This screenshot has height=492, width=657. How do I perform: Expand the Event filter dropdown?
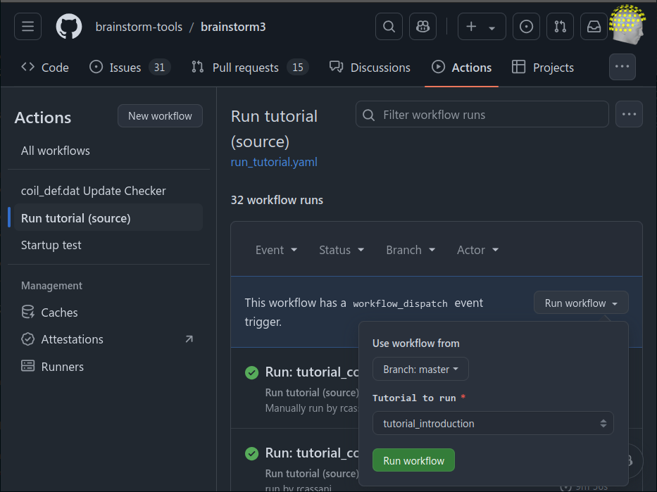276,250
